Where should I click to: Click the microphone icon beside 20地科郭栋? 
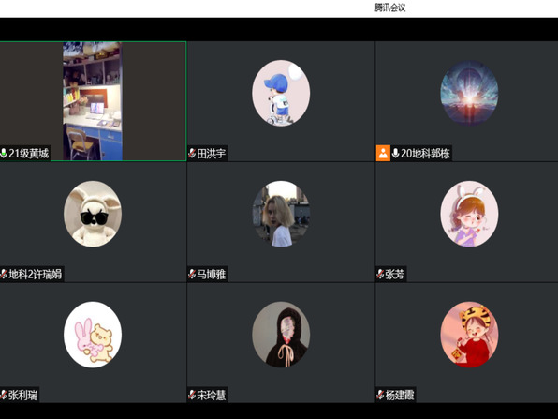395,154
